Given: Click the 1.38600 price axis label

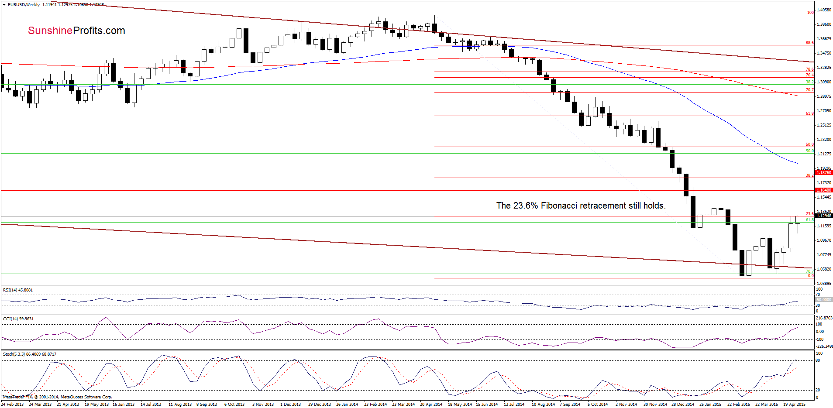Looking at the screenshot, I should point(824,24).
